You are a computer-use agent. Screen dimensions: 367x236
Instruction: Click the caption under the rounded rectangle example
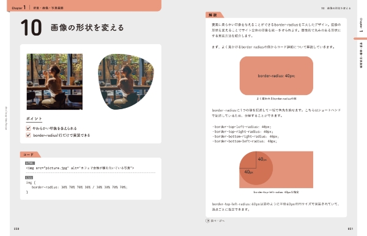pos(276,99)
